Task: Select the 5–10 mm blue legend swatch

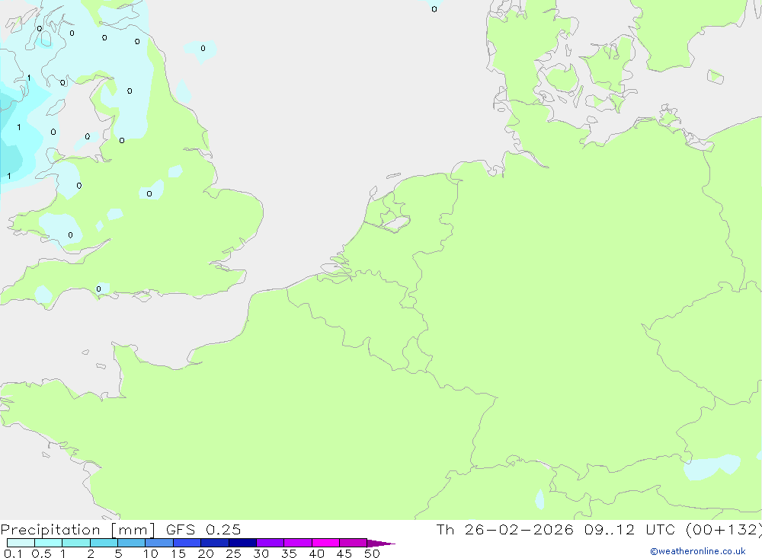Action: [132, 543]
